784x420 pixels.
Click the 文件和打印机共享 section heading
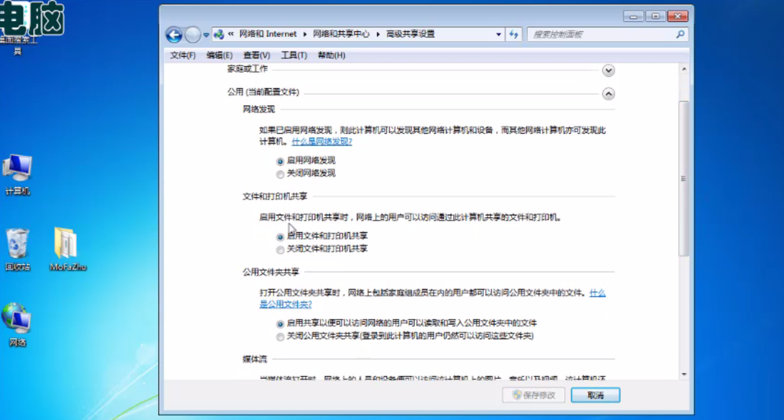click(275, 197)
